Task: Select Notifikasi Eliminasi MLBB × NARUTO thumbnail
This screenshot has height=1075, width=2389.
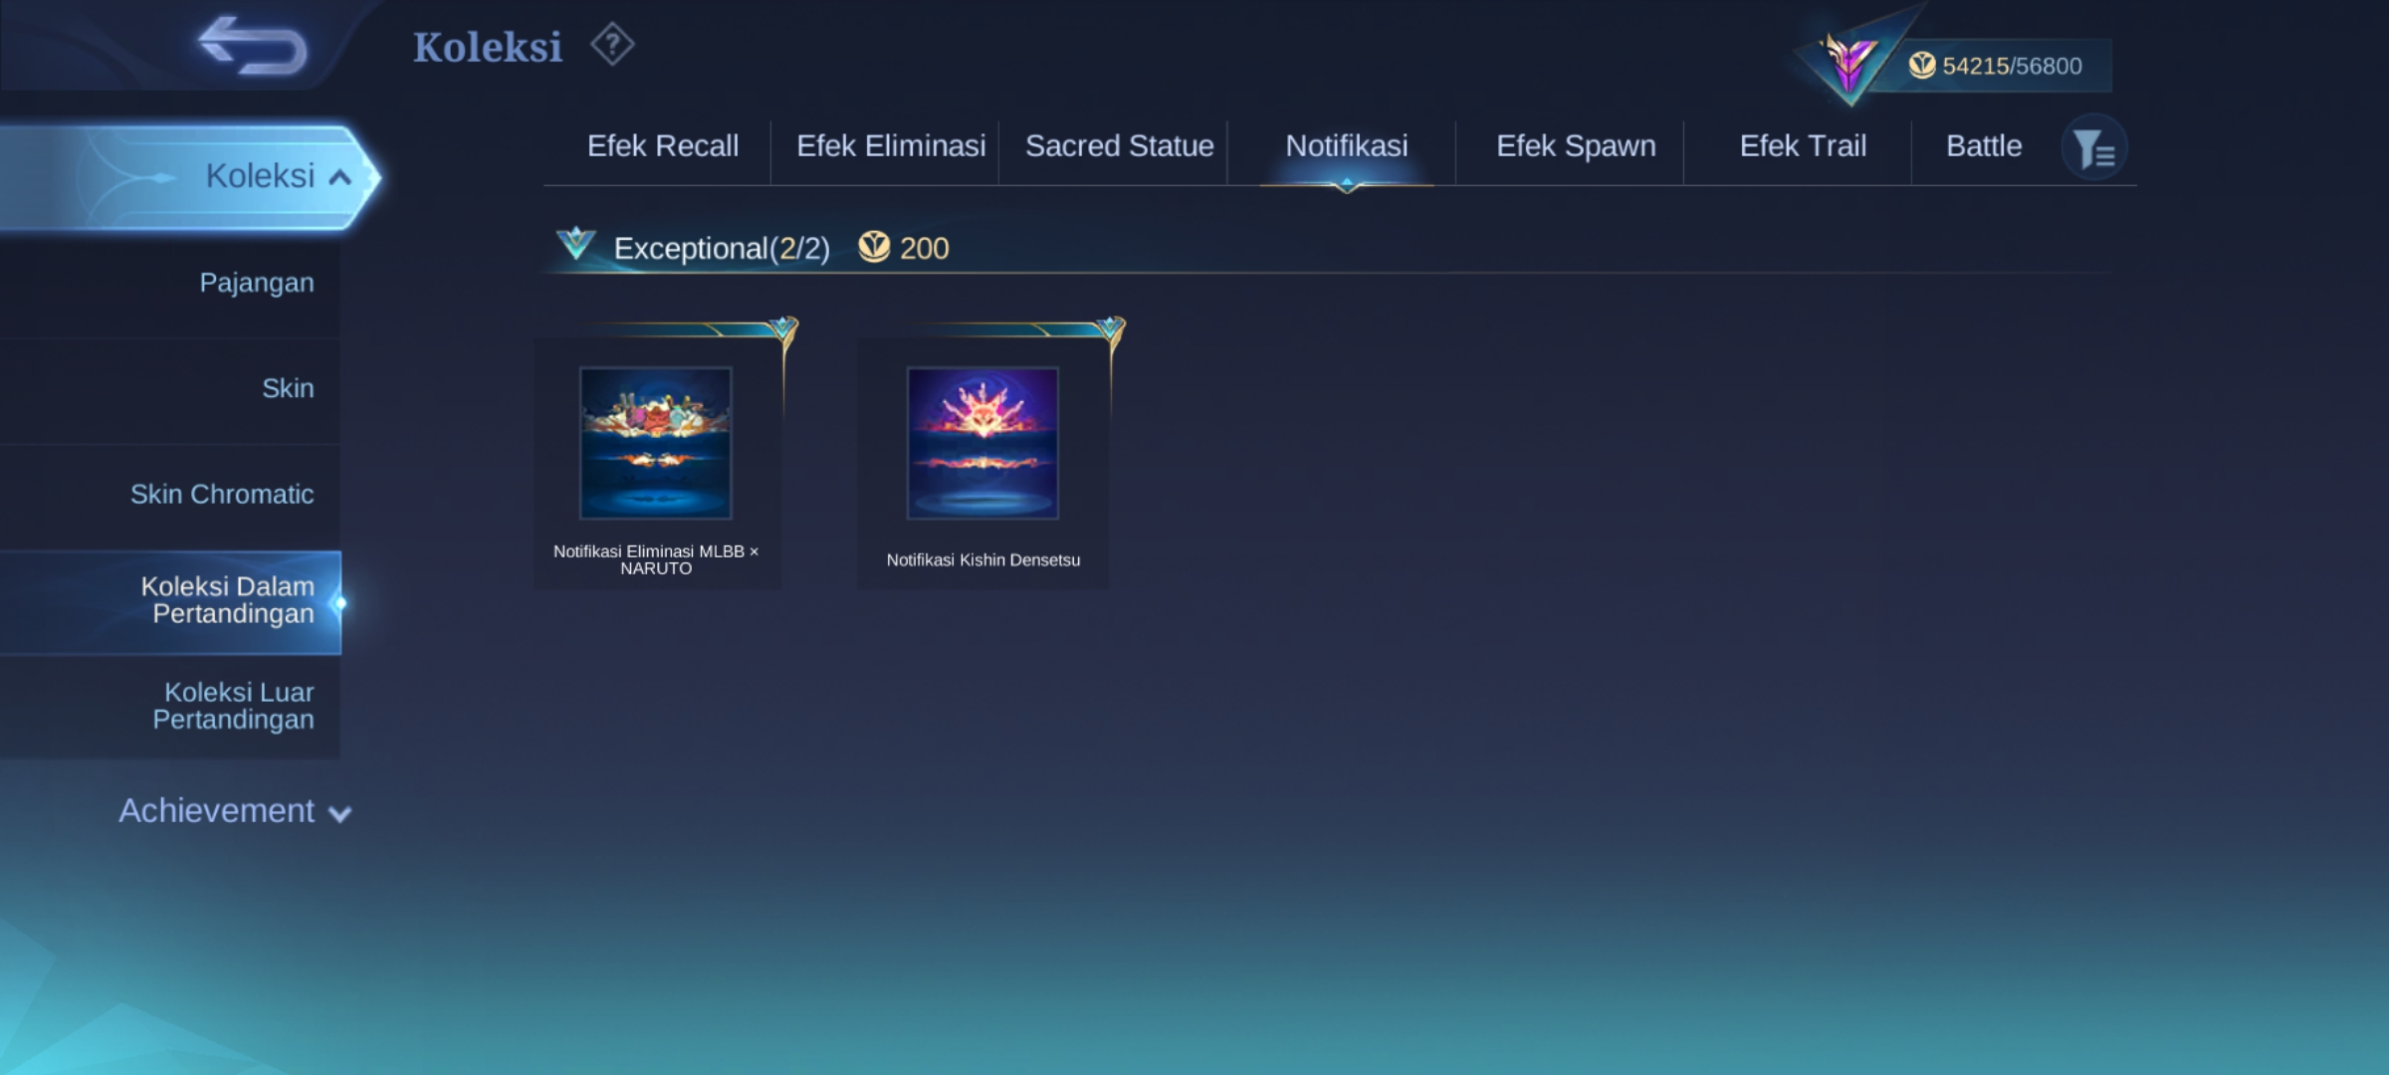Action: 656,443
